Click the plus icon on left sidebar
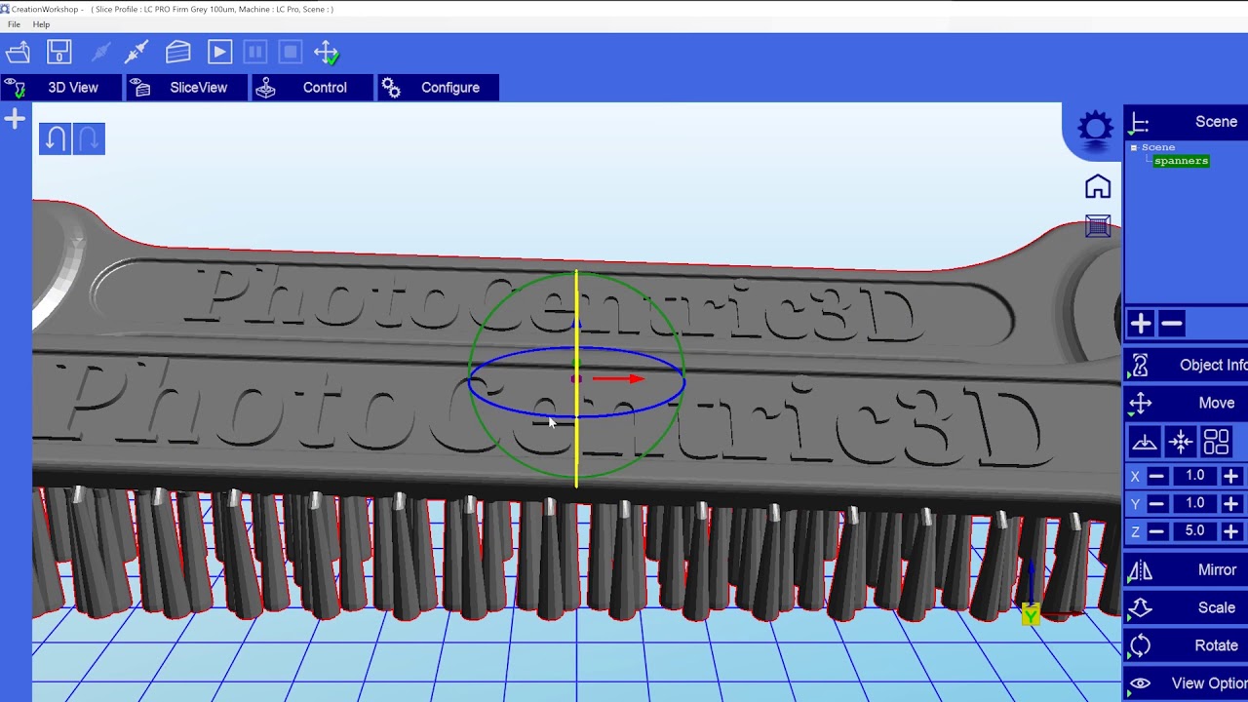The height and width of the screenshot is (702, 1248). (x=15, y=119)
